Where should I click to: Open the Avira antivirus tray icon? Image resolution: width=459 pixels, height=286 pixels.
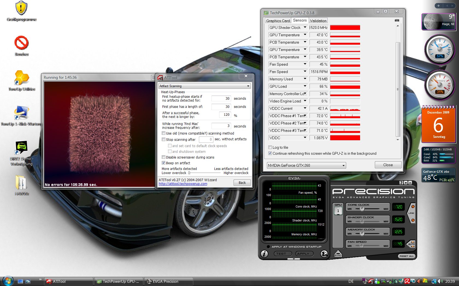pos(407,281)
